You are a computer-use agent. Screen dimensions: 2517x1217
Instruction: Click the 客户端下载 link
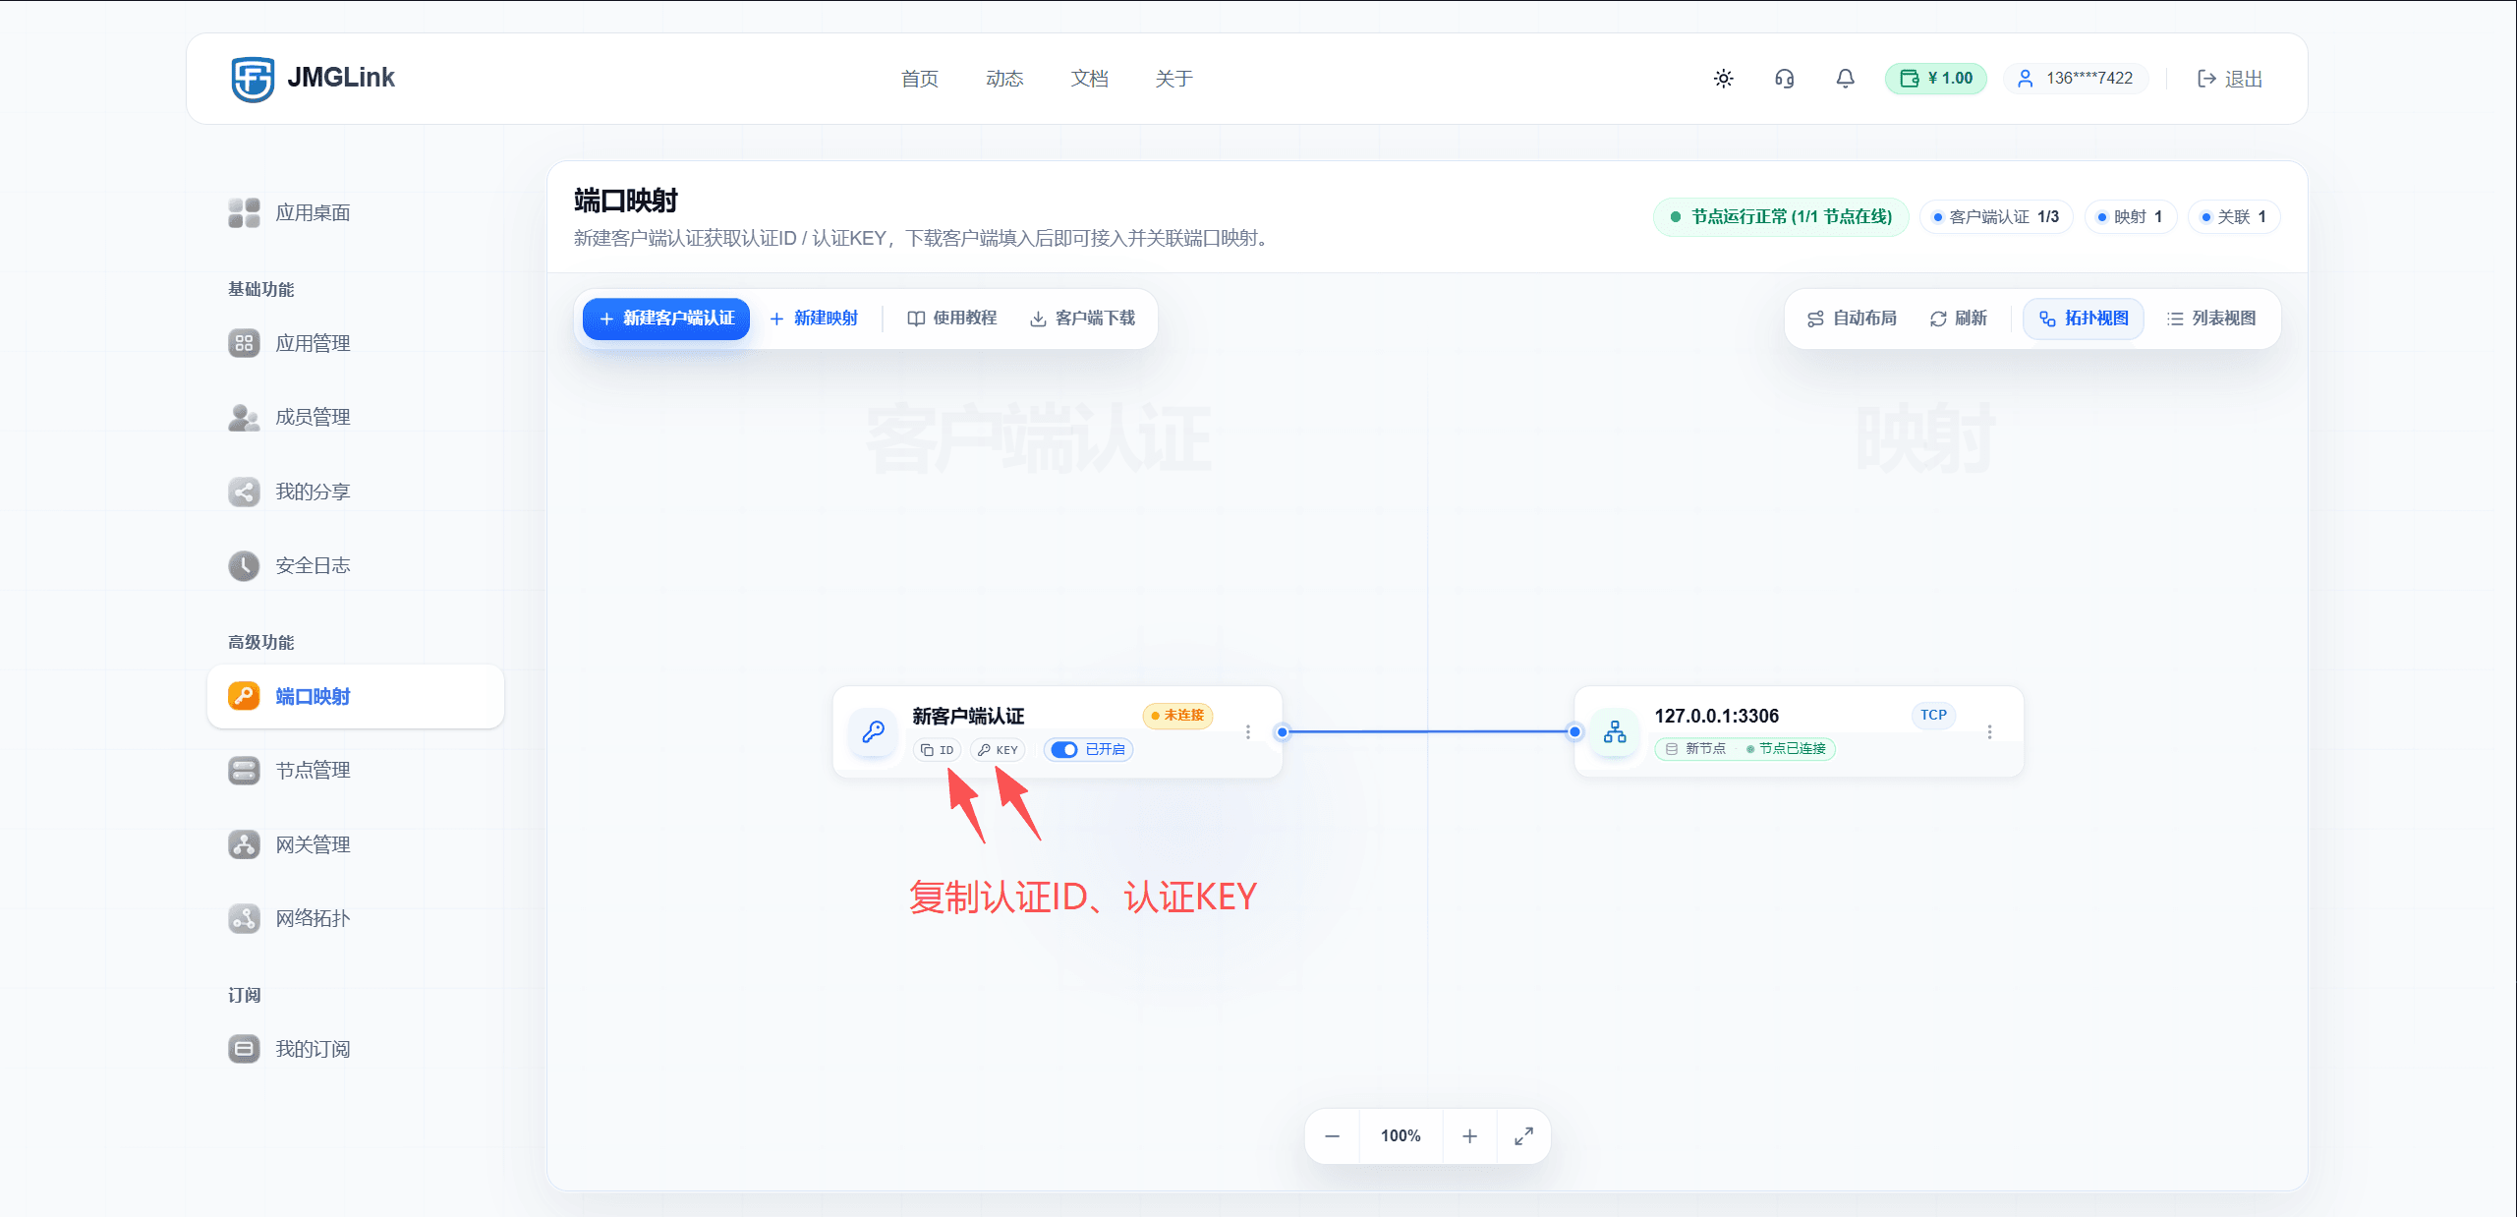pos(1082,319)
